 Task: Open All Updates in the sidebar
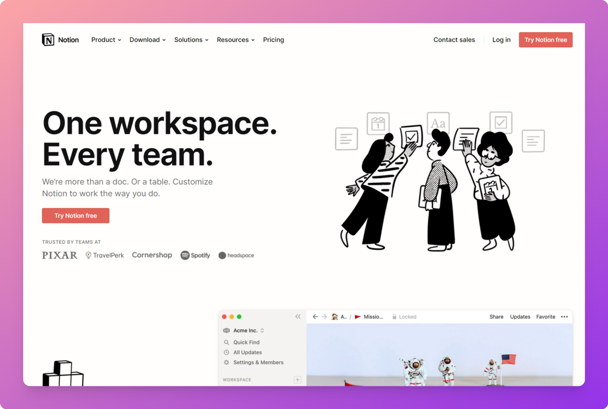tap(243, 352)
